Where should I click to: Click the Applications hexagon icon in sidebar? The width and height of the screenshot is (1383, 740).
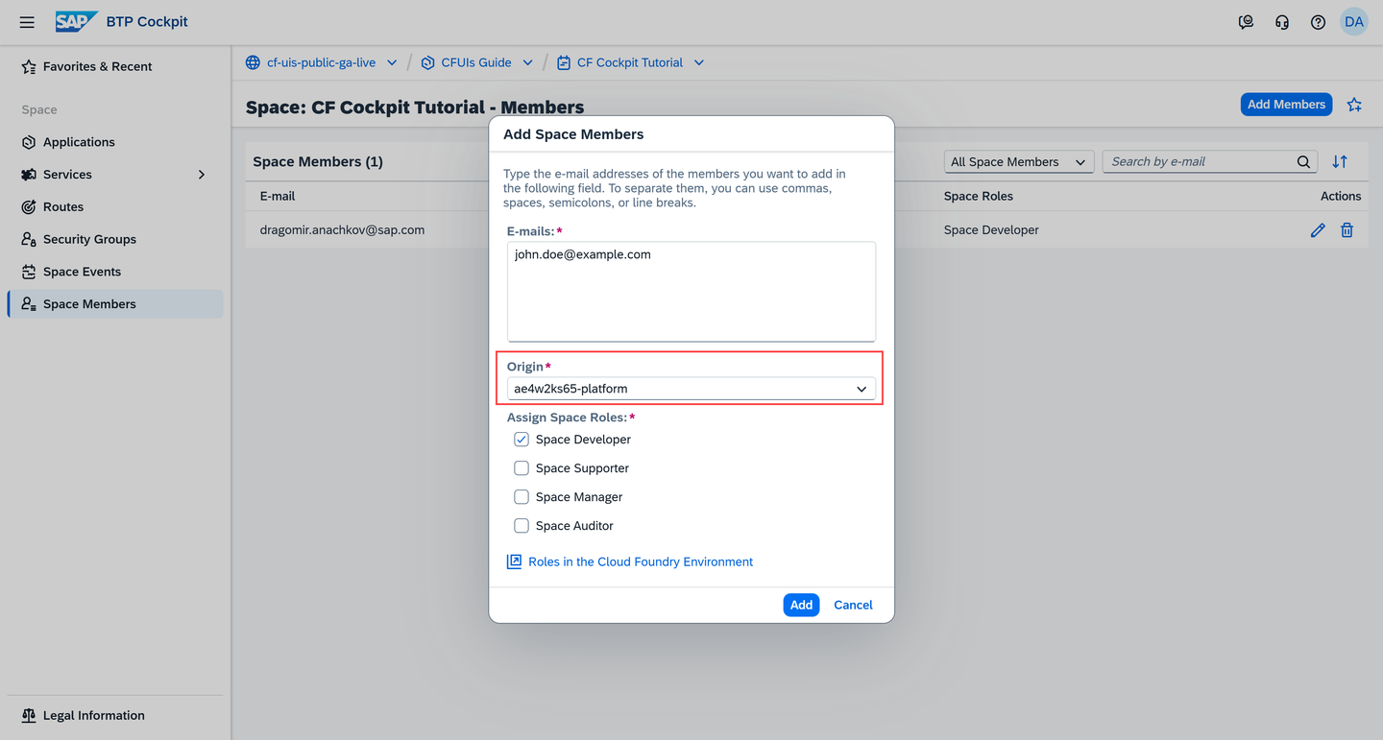pos(29,142)
